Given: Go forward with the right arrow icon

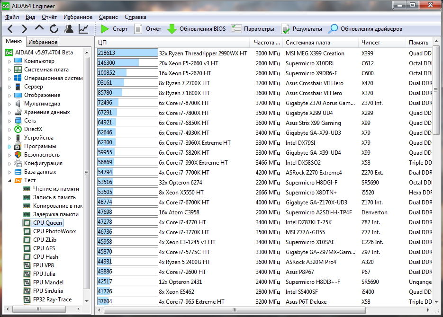Looking at the screenshot, I should tap(25, 29).
